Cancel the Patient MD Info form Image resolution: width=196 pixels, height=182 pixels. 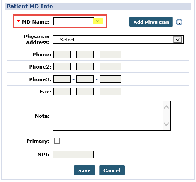coord(112,170)
